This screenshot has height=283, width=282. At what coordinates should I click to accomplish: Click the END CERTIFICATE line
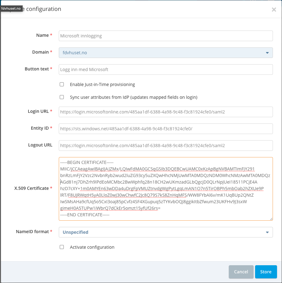[x=85, y=215]
